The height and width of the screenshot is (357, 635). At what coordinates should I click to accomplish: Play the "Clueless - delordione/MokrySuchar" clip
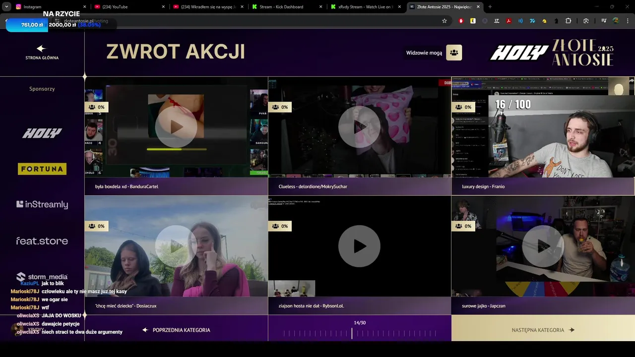(x=359, y=127)
